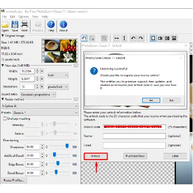This screenshot has height=193, width=193.
Task: Click the Width spinner arrows
Action: pos(37,71)
